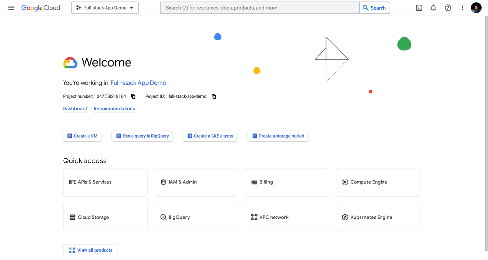The height and width of the screenshot is (260, 488).
Task: Open Billing quick access card
Action: pos(287,182)
